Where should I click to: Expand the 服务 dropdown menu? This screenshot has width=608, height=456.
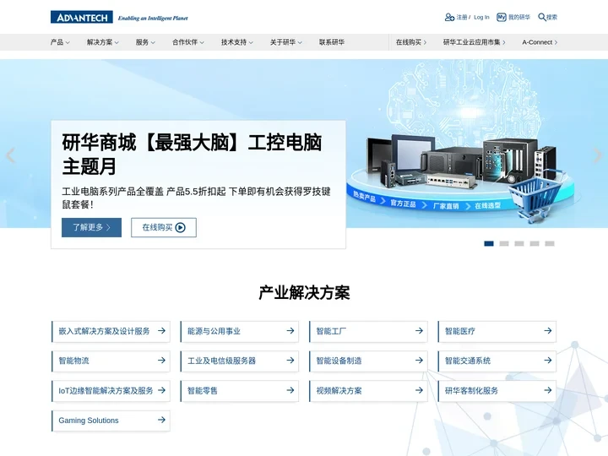(x=145, y=42)
